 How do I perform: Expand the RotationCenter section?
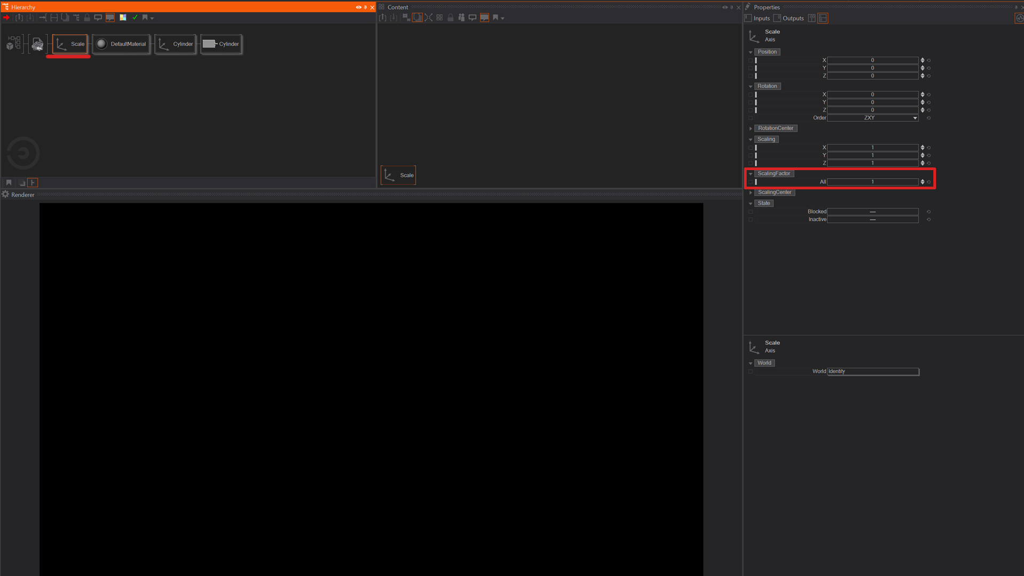click(750, 129)
